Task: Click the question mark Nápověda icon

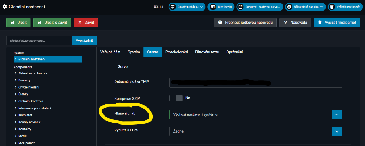Action: 285,22
